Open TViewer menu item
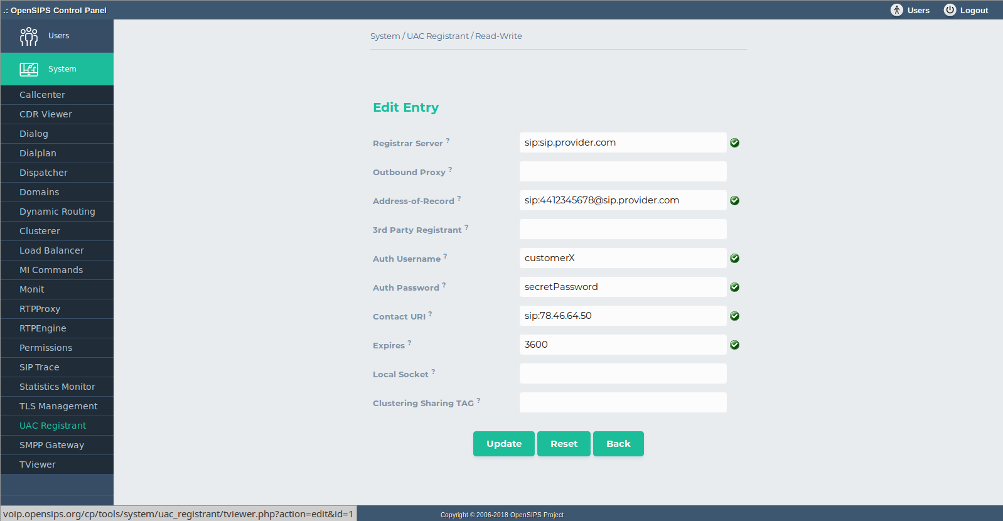The width and height of the screenshot is (1003, 521). (x=57, y=465)
